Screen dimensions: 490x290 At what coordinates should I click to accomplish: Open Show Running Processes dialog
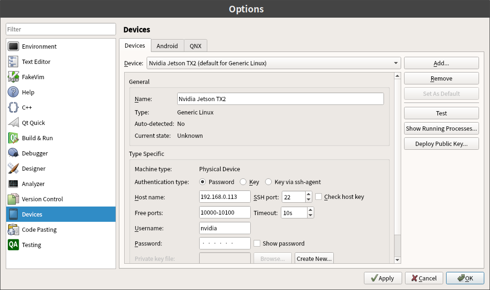coord(441,128)
